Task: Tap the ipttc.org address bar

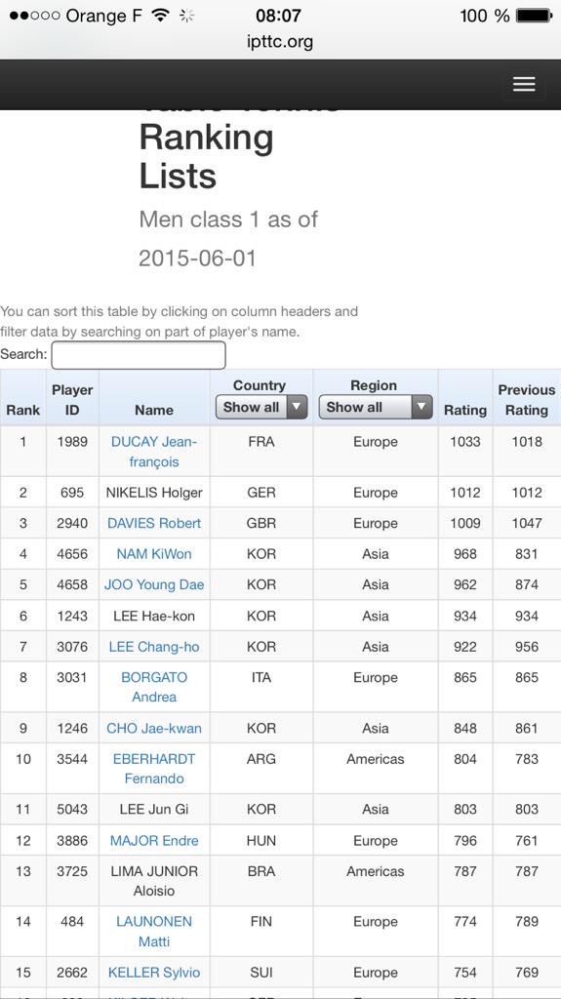Action: (x=280, y=42)
